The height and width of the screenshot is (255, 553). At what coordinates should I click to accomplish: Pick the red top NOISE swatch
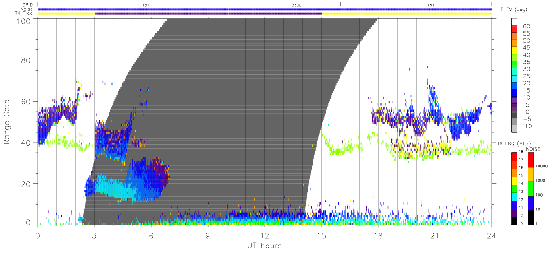click(531, 160)
